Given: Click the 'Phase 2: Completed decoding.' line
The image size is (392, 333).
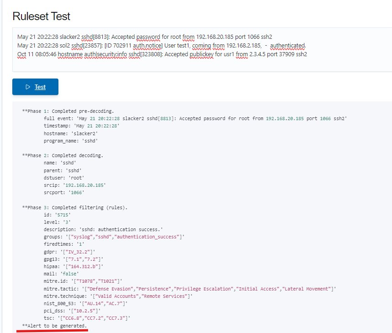Looking at the screenshot, I should (63, 155).
